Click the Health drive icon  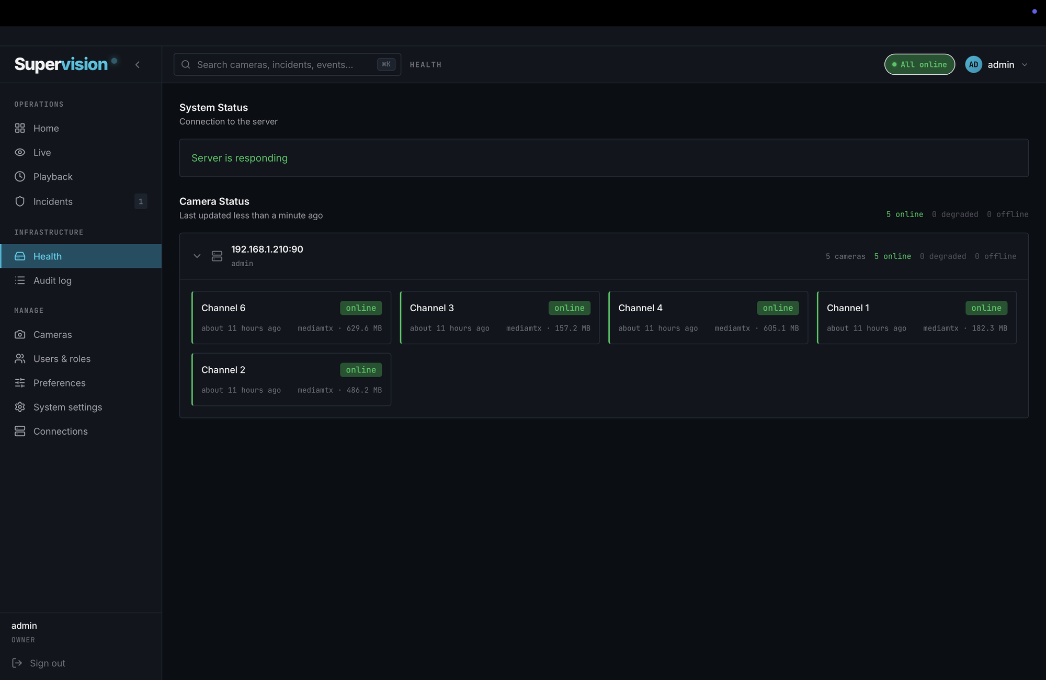pos(20,256)
